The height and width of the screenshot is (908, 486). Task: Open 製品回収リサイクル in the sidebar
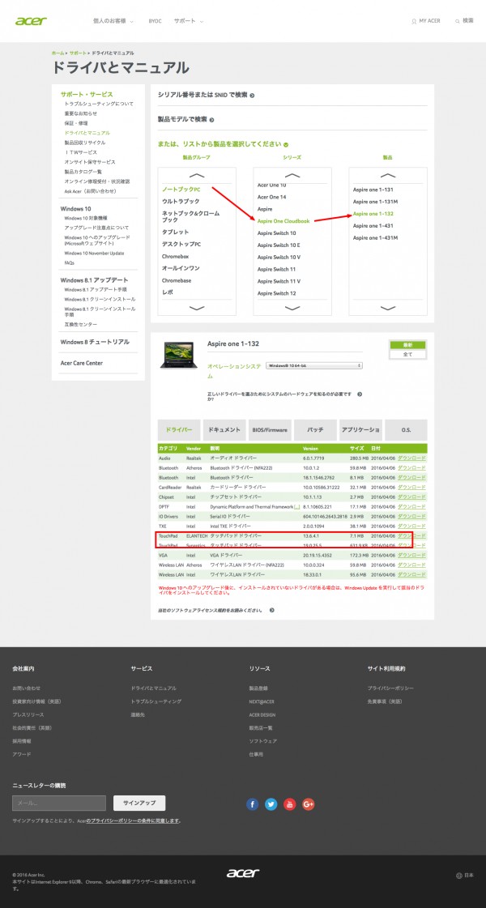coord(85,143)
